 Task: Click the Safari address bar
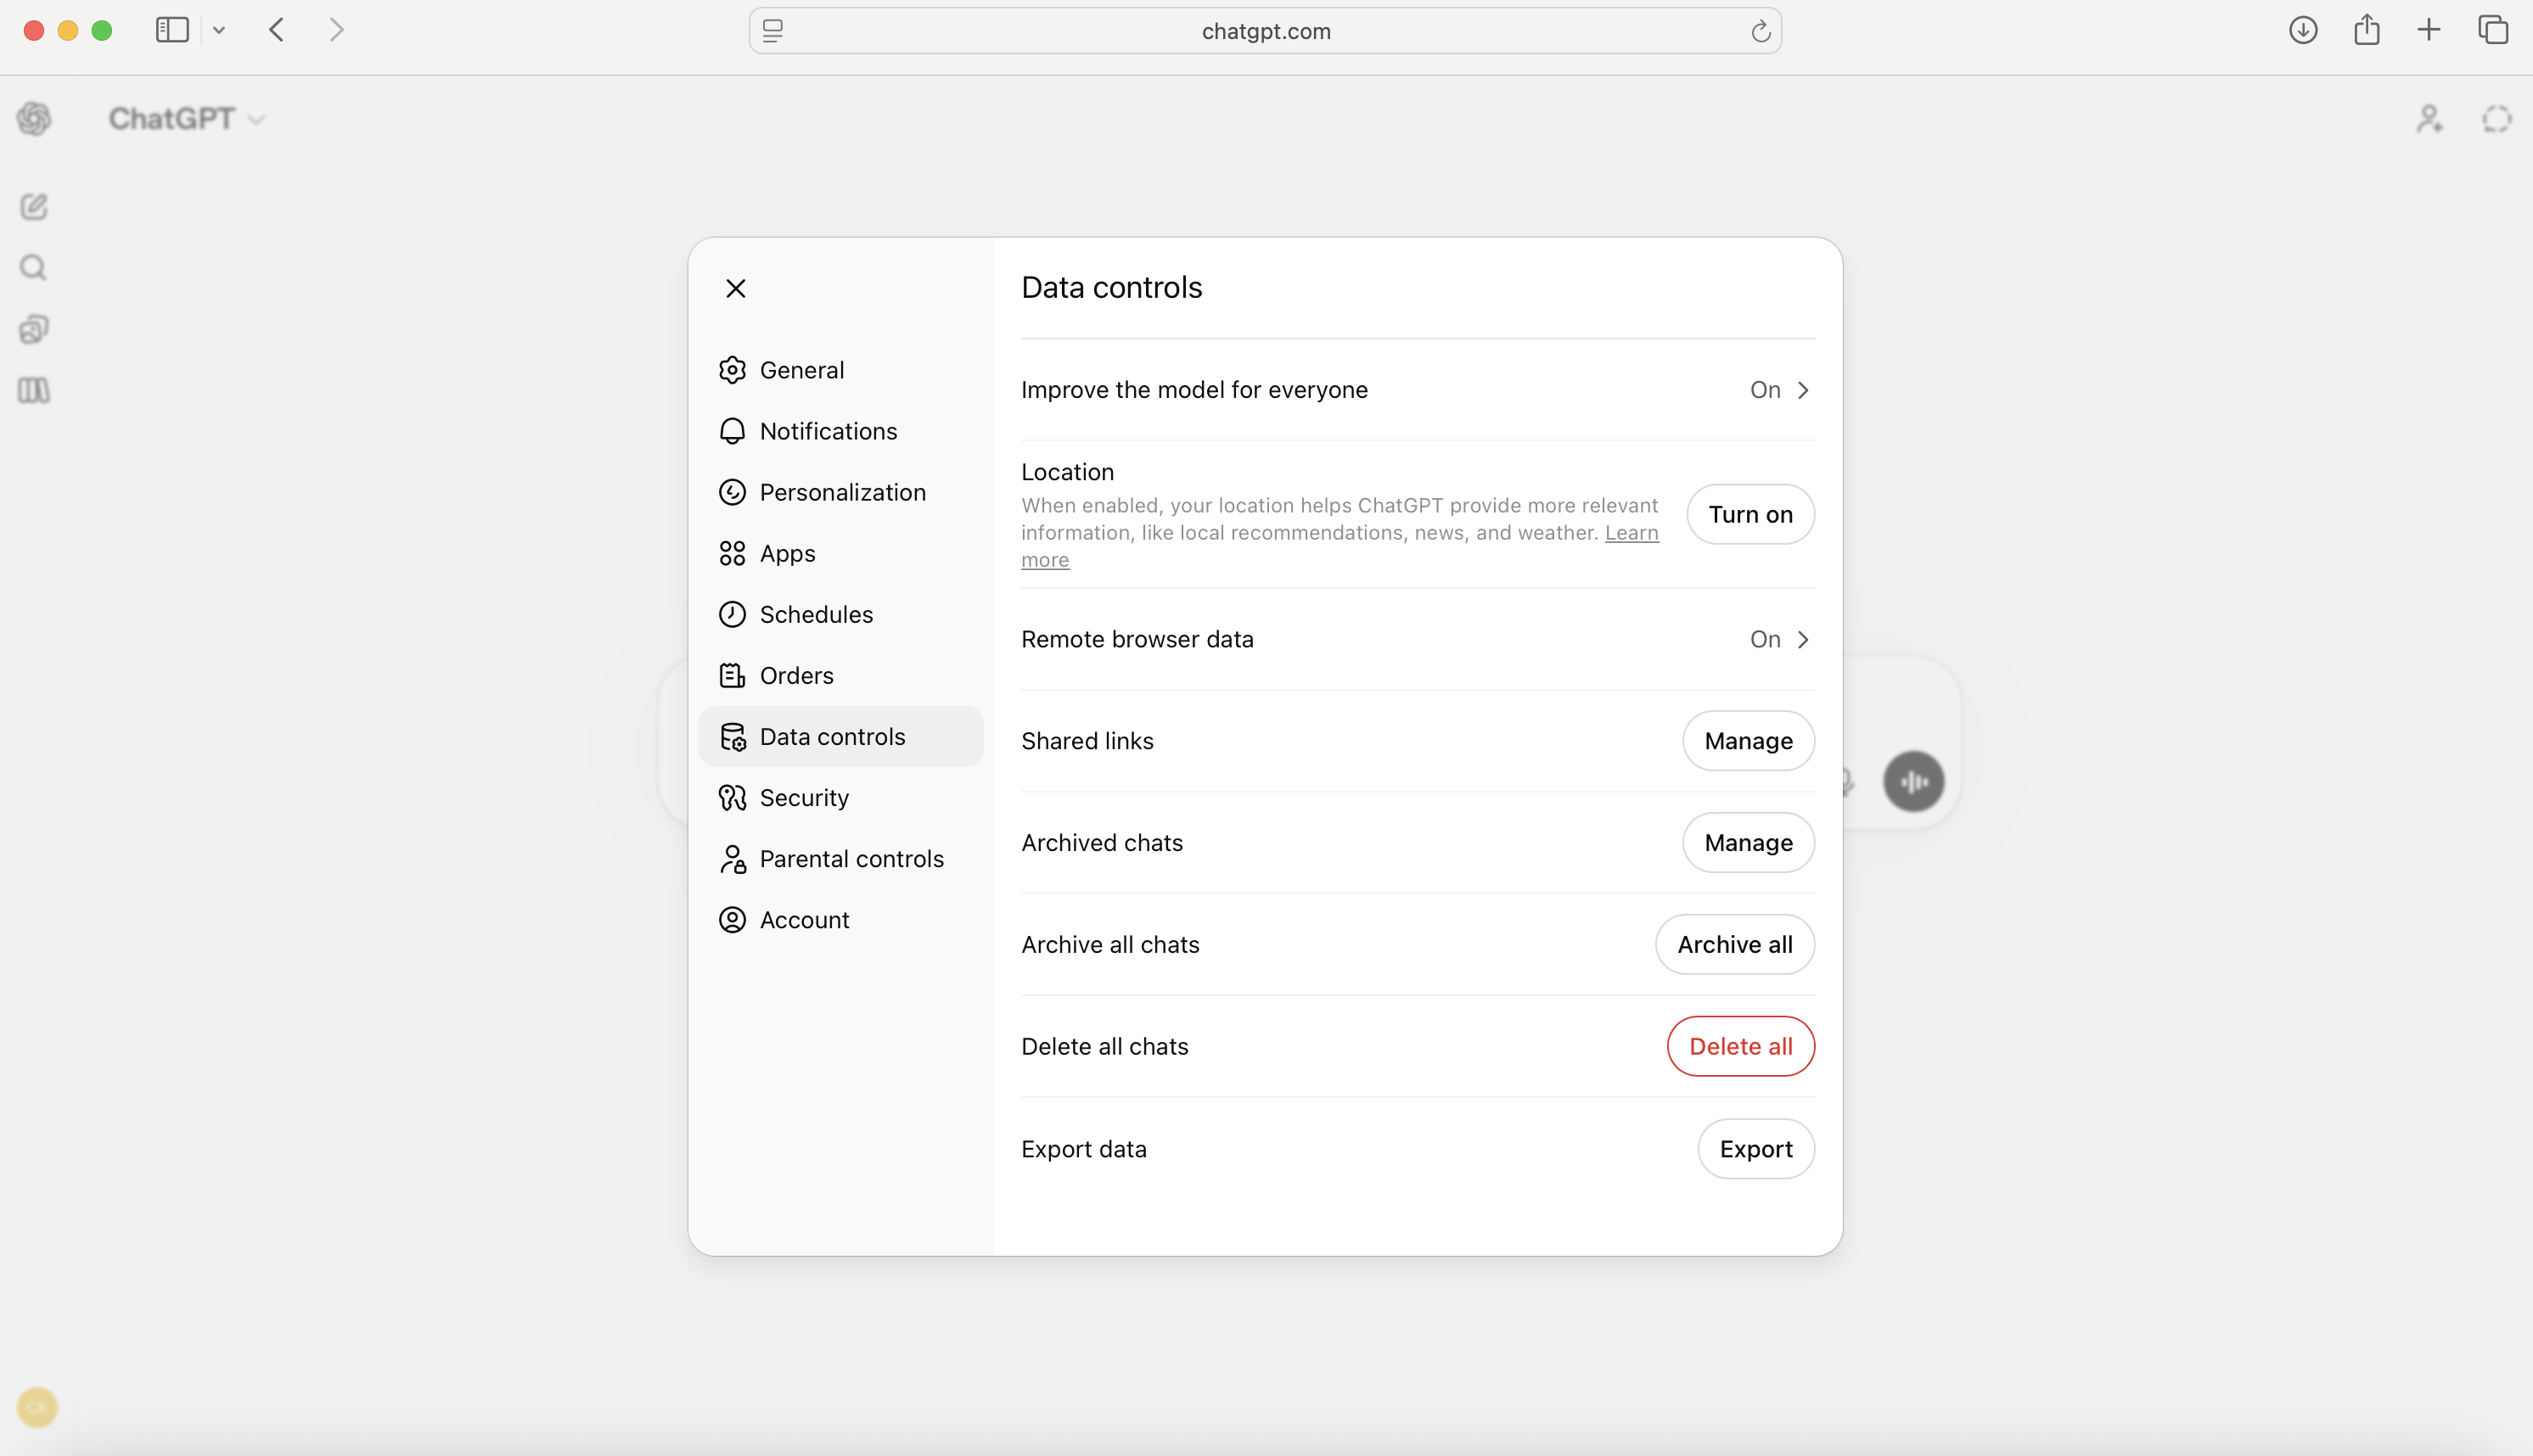tap(1265, 31)
